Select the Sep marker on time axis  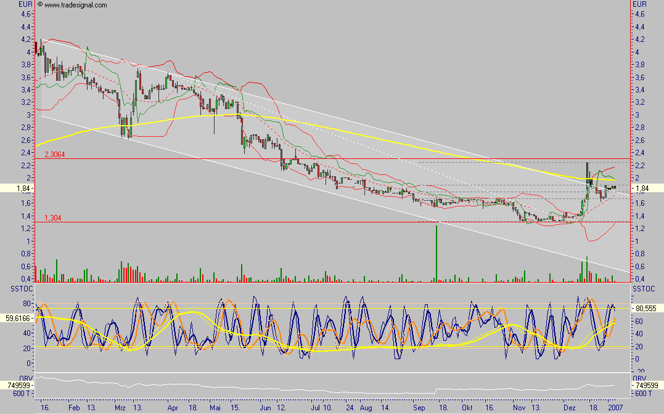coord(419,408)
